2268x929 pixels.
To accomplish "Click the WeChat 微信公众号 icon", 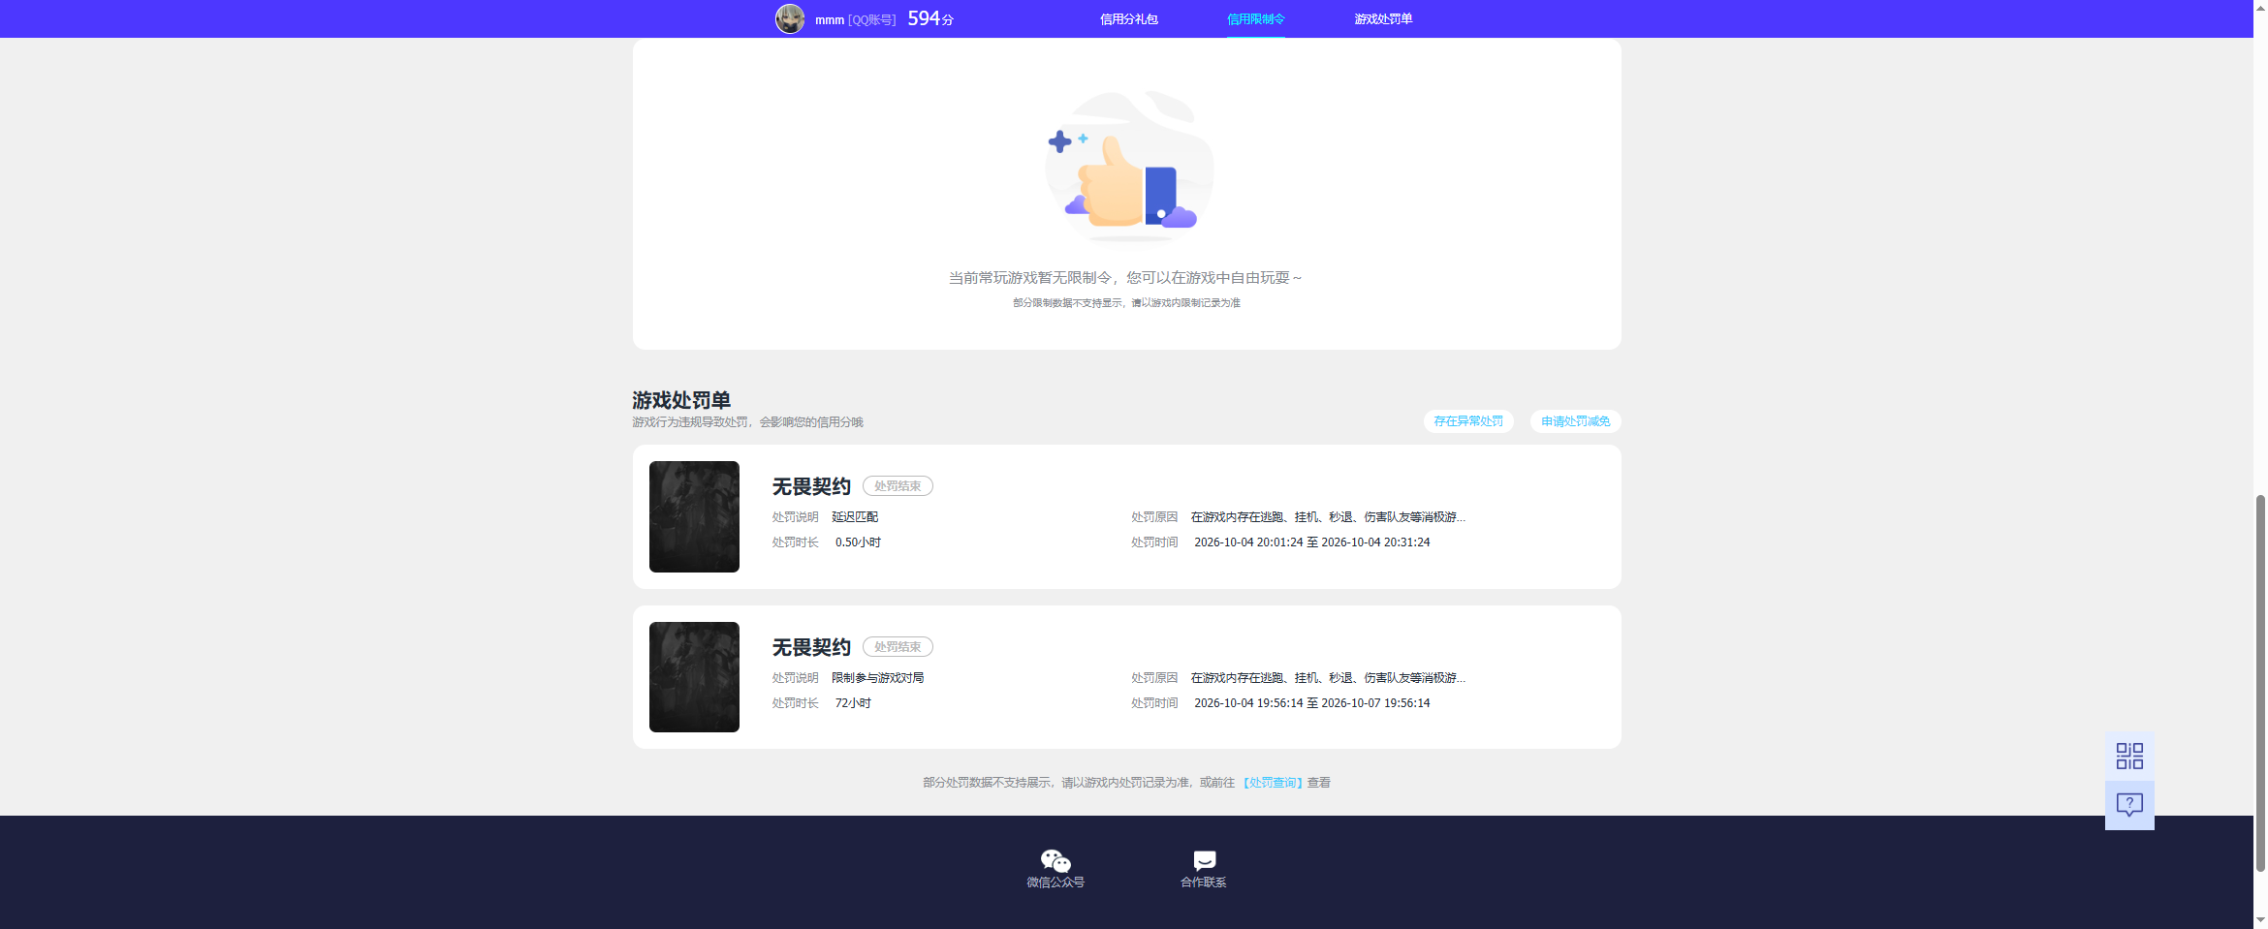I will coord(1055,860).
